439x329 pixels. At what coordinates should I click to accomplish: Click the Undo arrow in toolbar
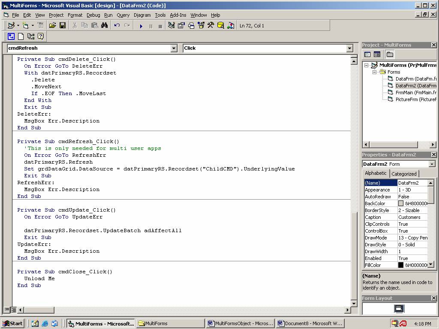tap(117, 26)
